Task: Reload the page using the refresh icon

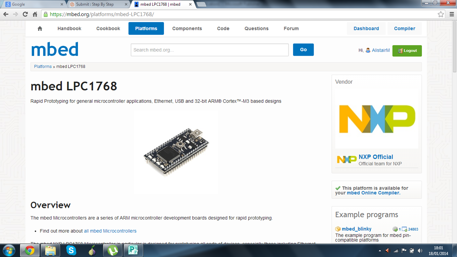Action: [25, 14]
